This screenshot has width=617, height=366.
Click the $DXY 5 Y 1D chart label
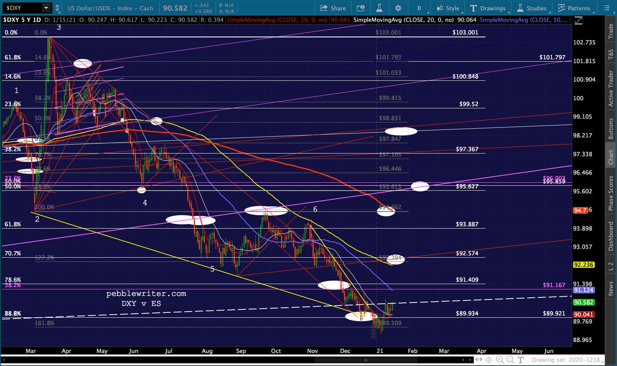(22, 20)
